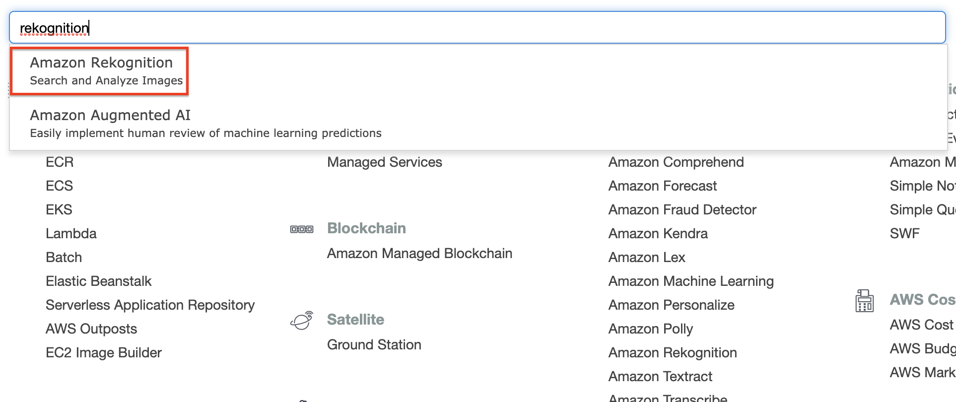Open Serverless Application Repository link
The width and height of the screenshot is (956, 402).
point(150,305)
